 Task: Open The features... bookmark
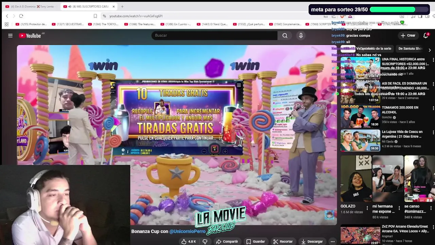tap(140, 24)
